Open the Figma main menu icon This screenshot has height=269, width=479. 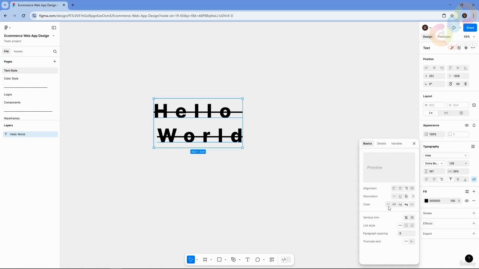[x=6, y=28]
